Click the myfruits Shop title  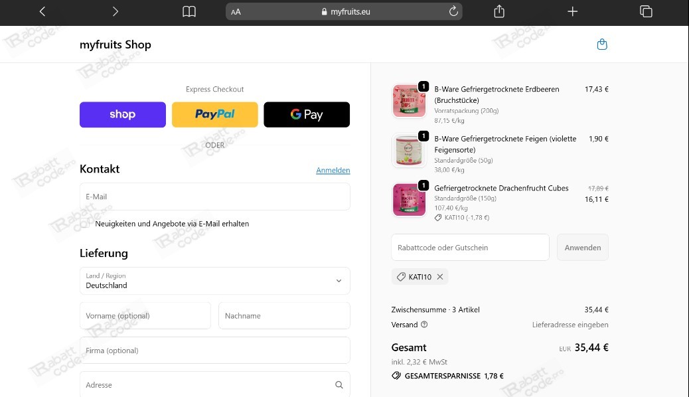click(x=115, y=44)
